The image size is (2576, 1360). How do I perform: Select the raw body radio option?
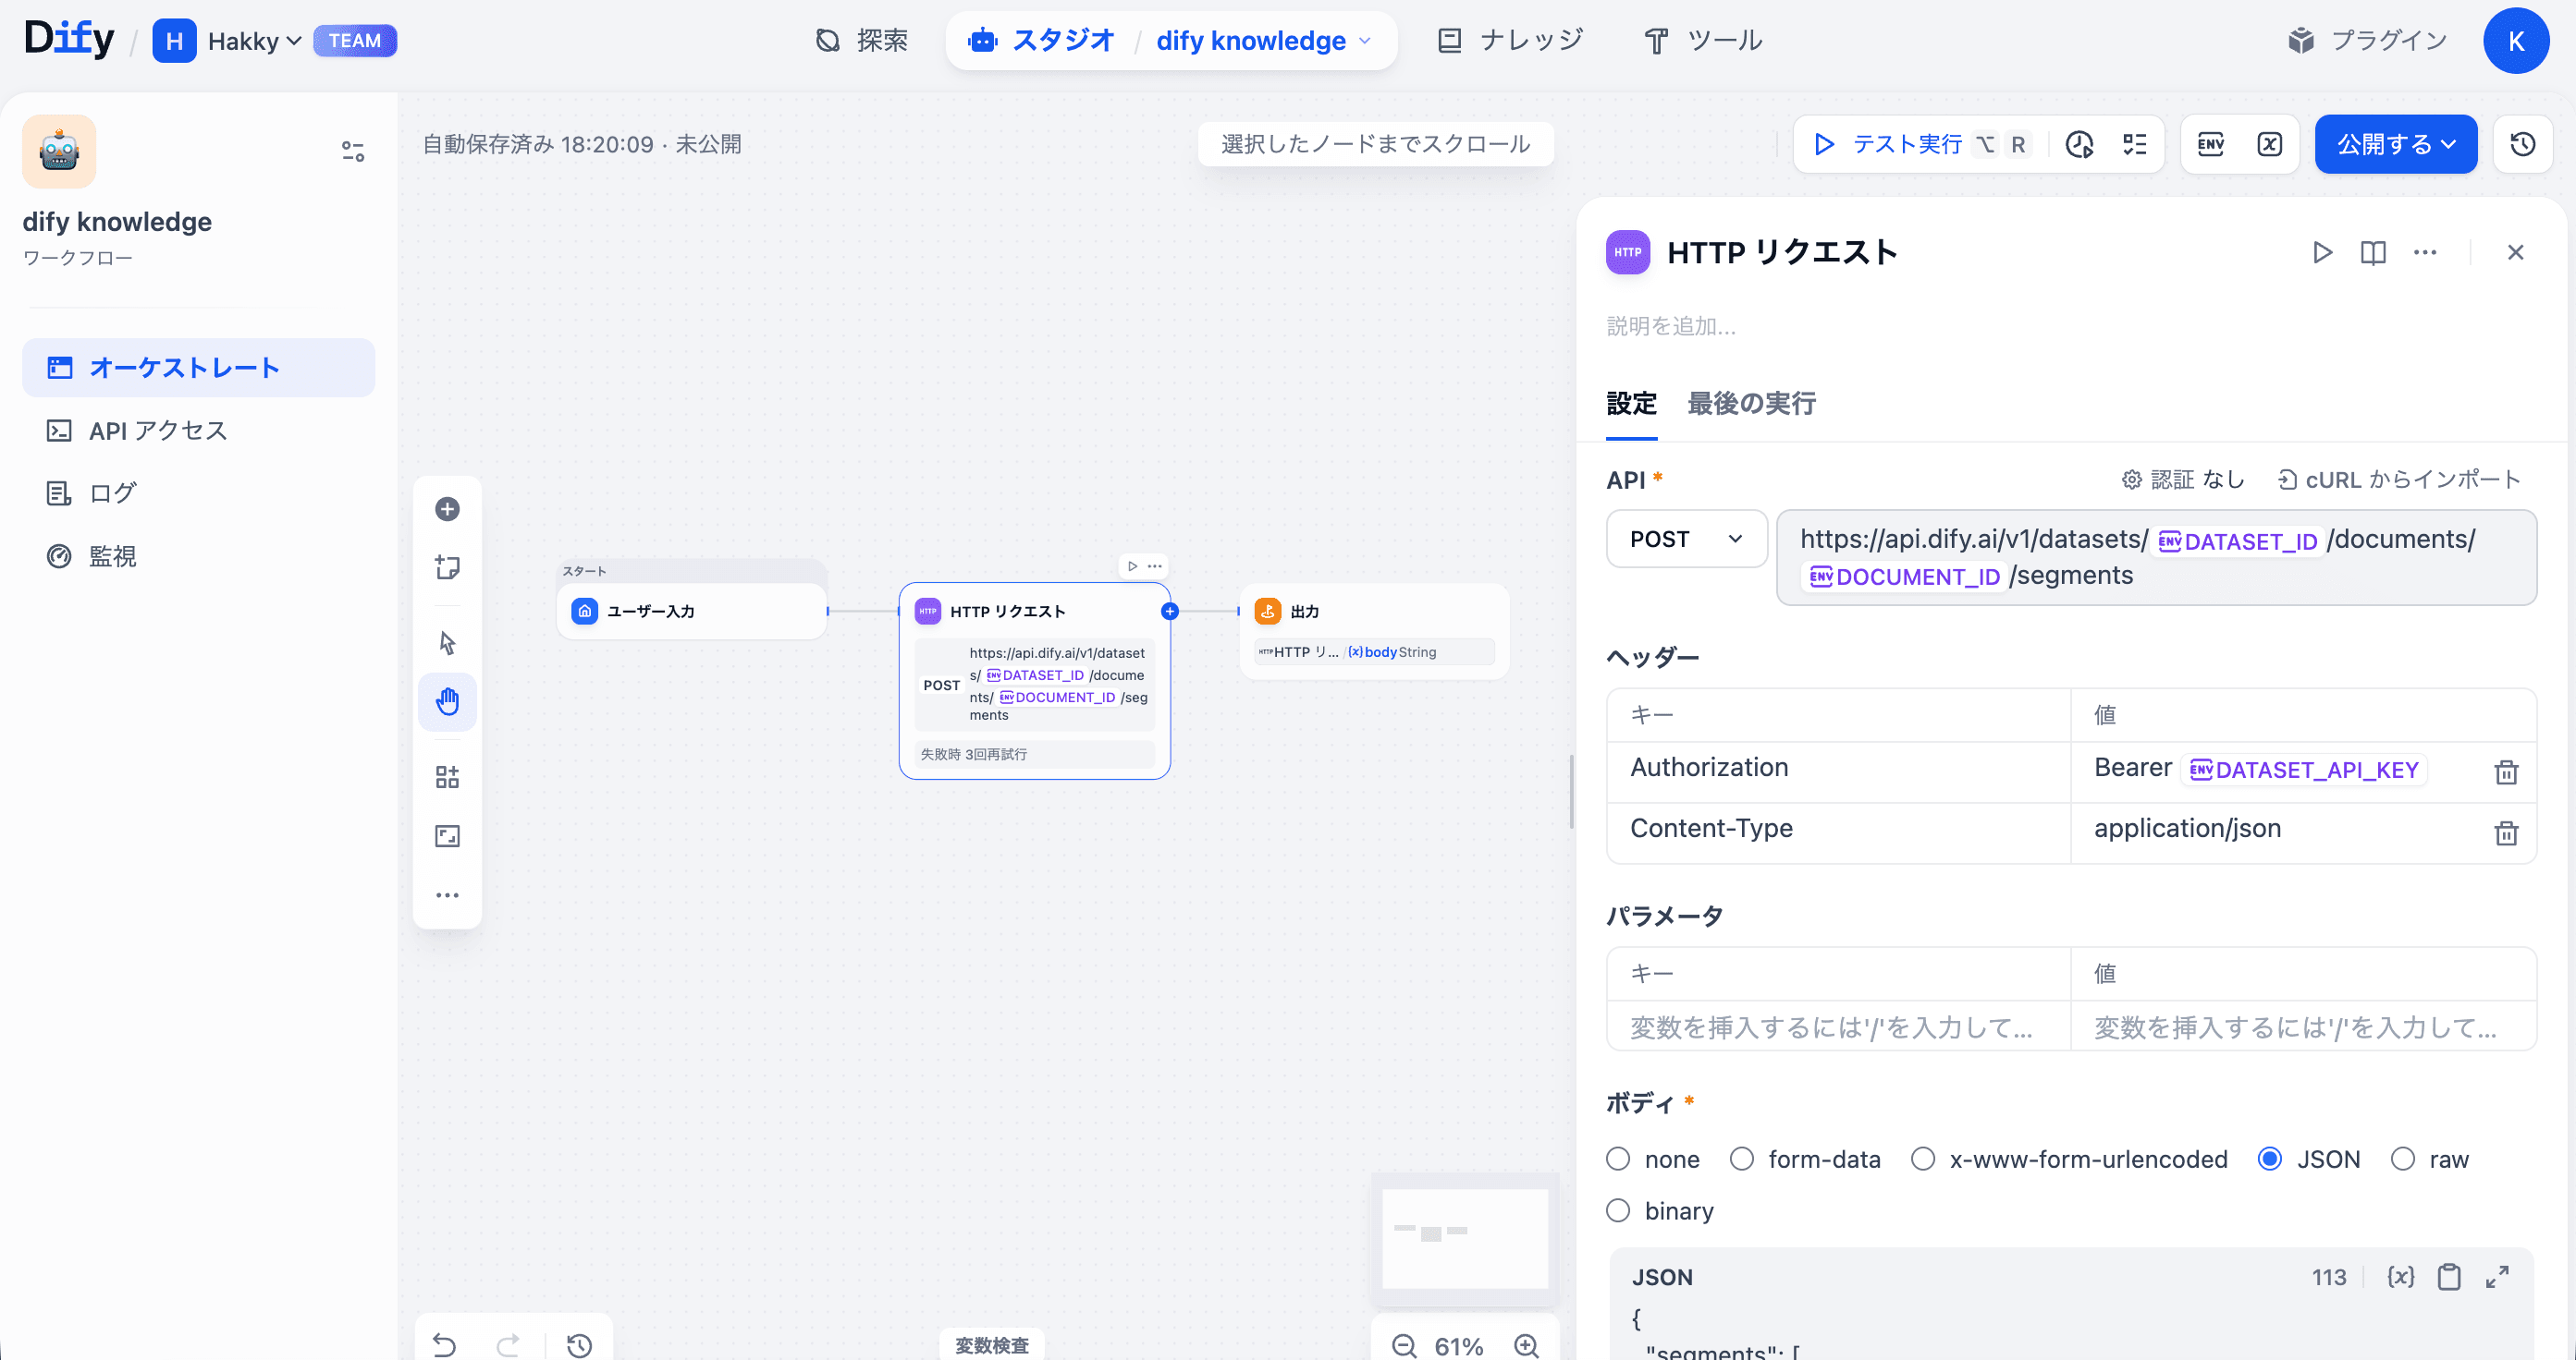click(2403, 1160)
